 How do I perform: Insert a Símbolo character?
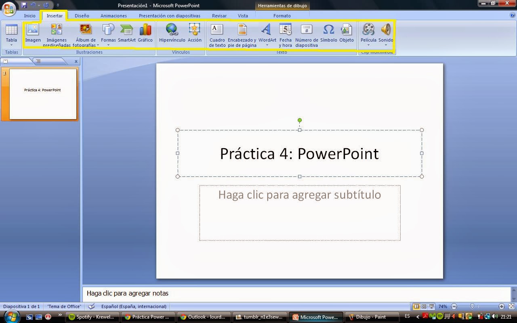tap(328, 33)
